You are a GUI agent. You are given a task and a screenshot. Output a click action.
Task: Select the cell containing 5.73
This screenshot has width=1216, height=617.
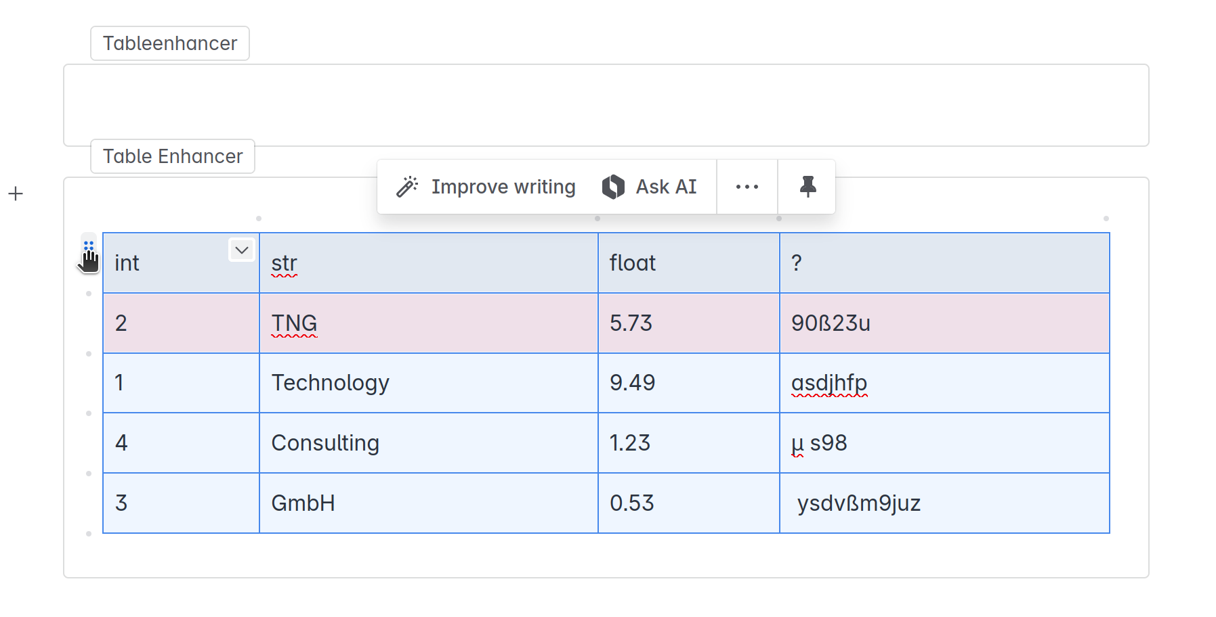(688, 323)
